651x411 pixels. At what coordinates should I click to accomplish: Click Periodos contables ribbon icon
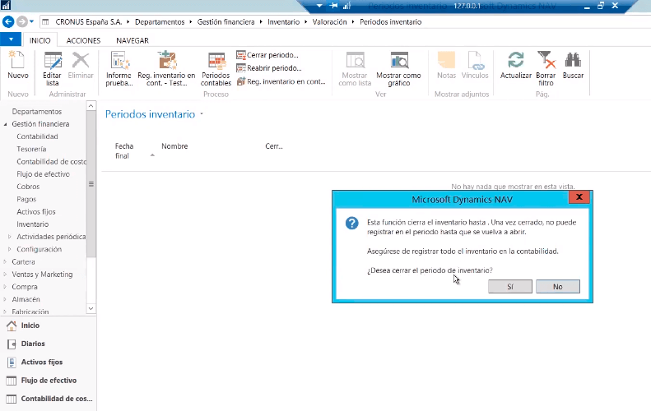coord(216,61)
